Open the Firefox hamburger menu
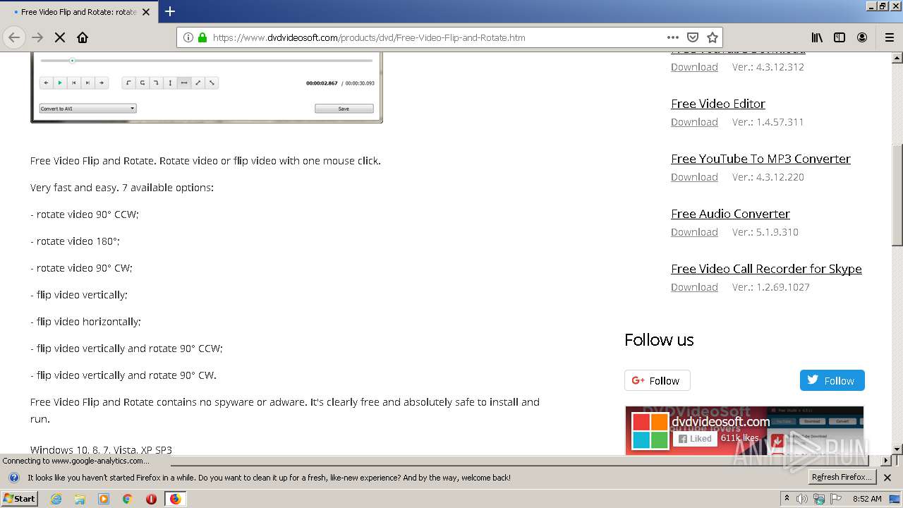This screenshot has height=508, width=903. [x=889, y=37]
